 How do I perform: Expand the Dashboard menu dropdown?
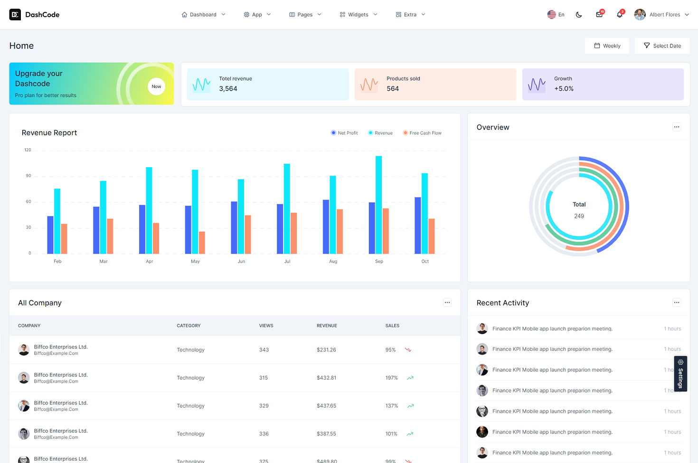[x=203, y=15]
